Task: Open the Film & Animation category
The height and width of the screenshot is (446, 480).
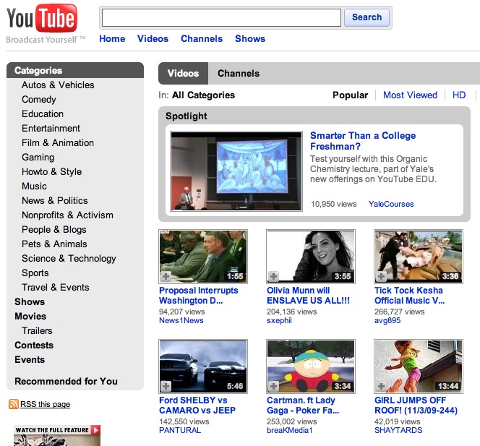Action: (x=58, y=142)
